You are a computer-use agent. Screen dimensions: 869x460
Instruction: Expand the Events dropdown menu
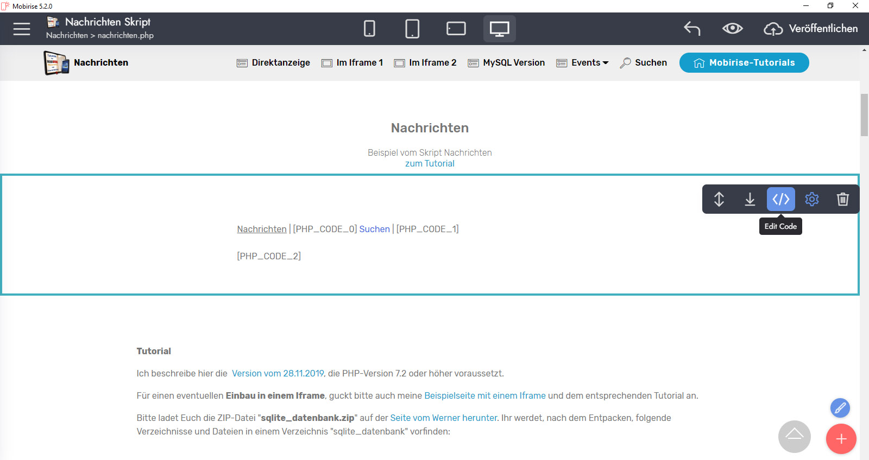pyautogui.click(x=589, y=63)
